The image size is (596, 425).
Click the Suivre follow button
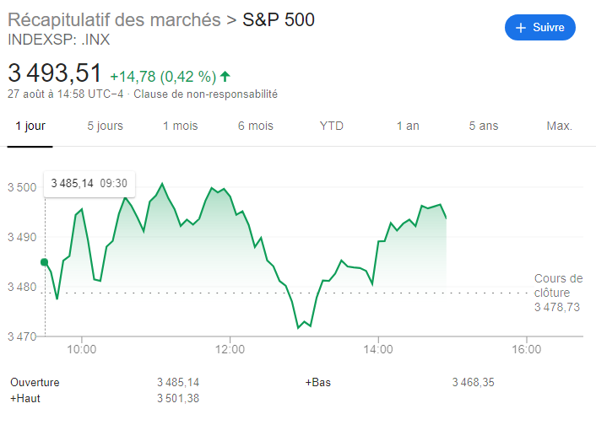click(540, 28)
